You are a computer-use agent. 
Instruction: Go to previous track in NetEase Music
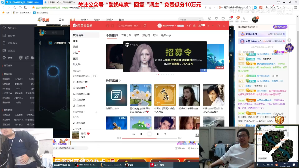pos(141,134)
